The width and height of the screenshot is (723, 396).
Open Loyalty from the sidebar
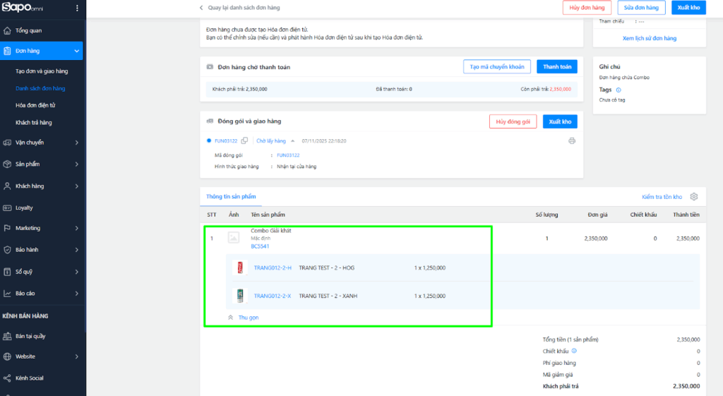point(24,208)
